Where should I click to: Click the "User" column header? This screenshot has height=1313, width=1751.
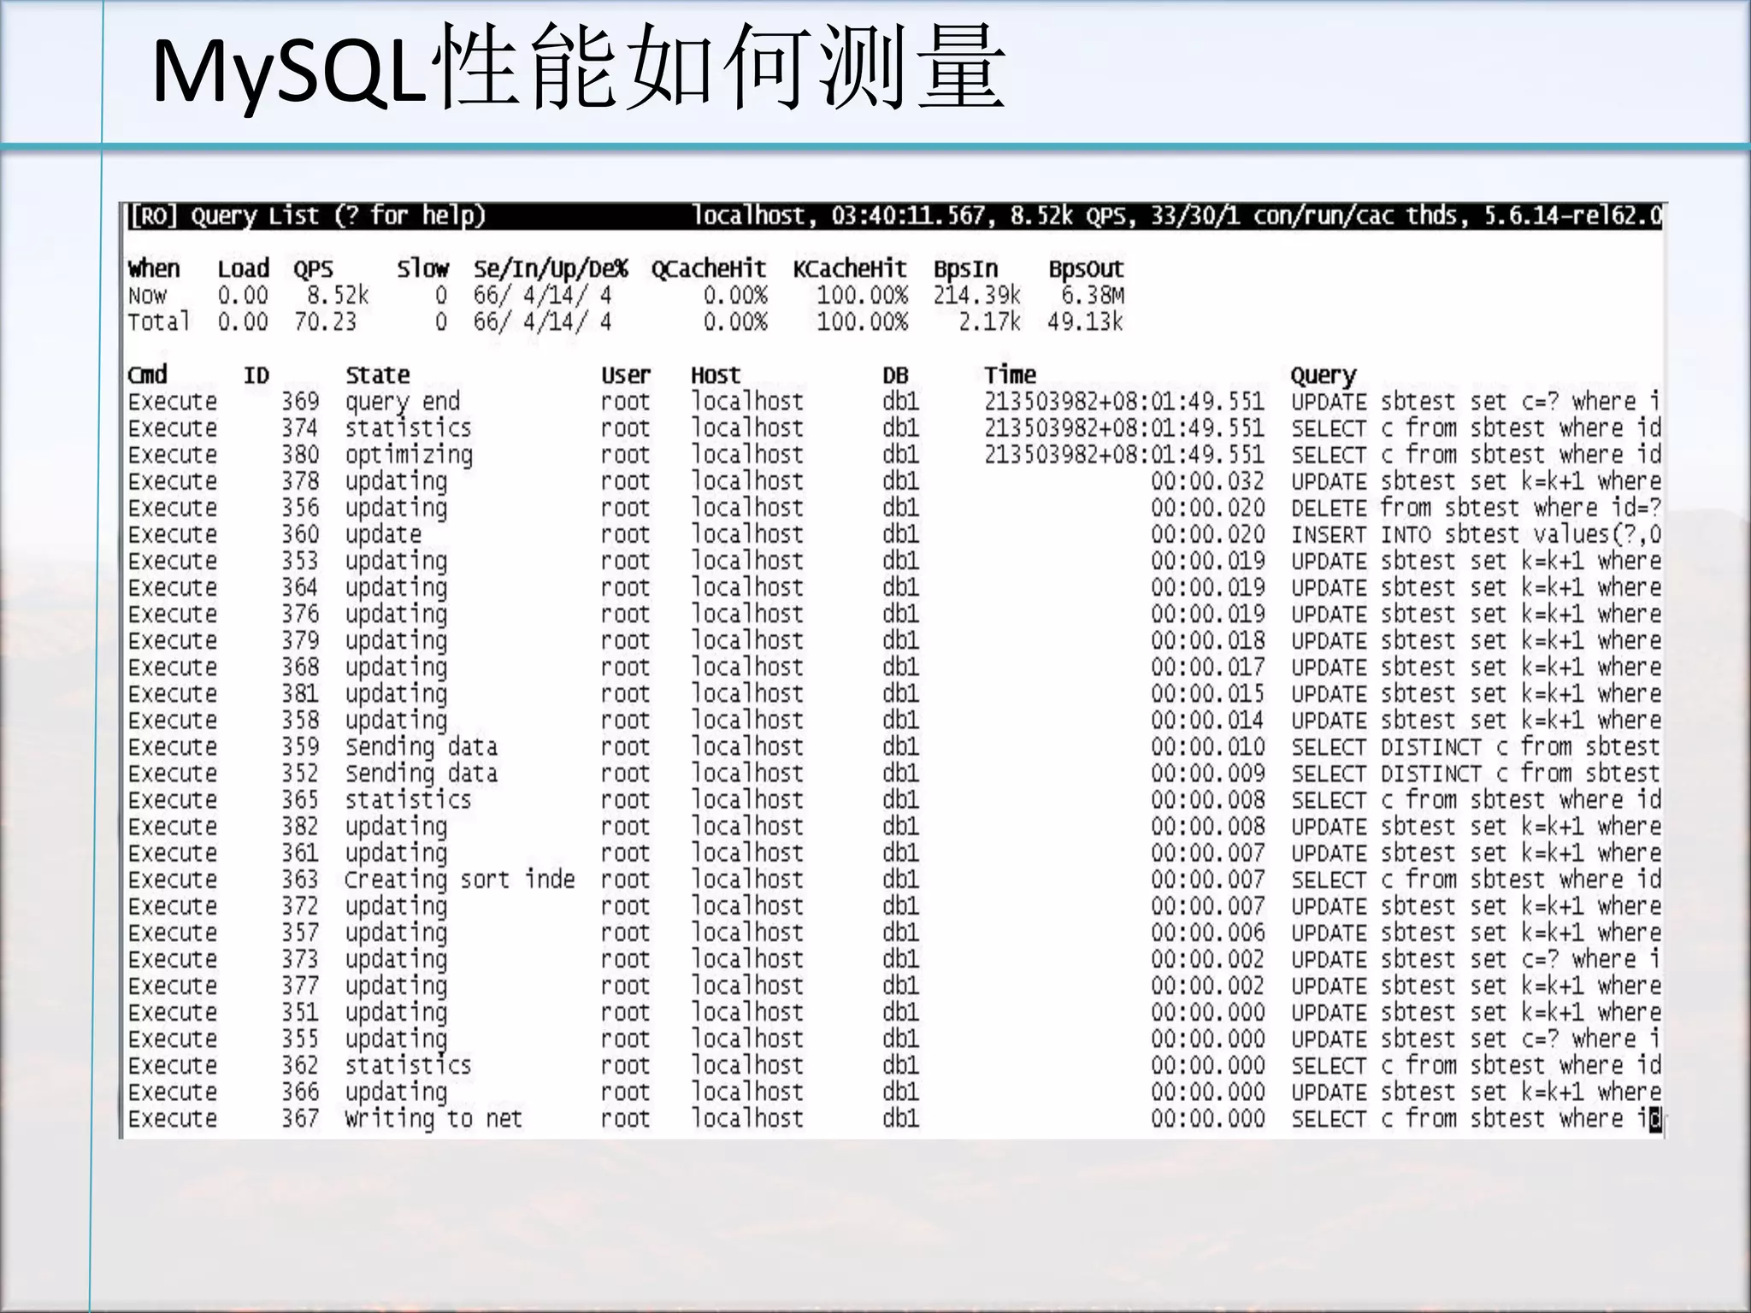pos(626,375)
